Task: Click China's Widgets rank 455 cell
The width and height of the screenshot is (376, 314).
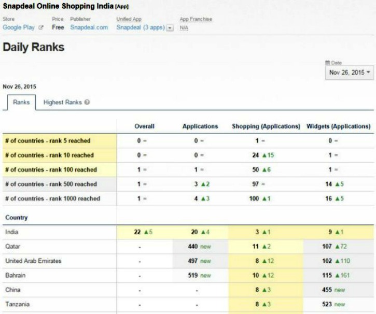Action: tap(338, 290)
